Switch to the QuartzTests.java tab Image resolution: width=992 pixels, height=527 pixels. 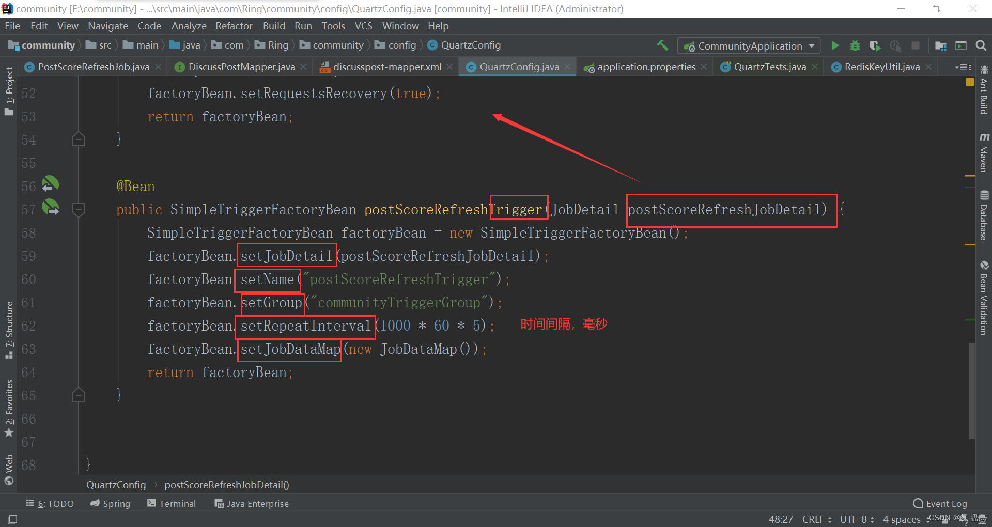point(769,67)
